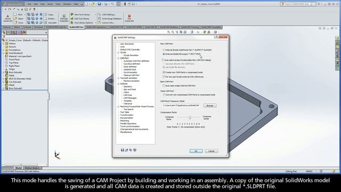Switch to FeatureManager design tree panel tab
Image resolution: width=341 pixels, height=192 pixels.
tap(4, 33)
